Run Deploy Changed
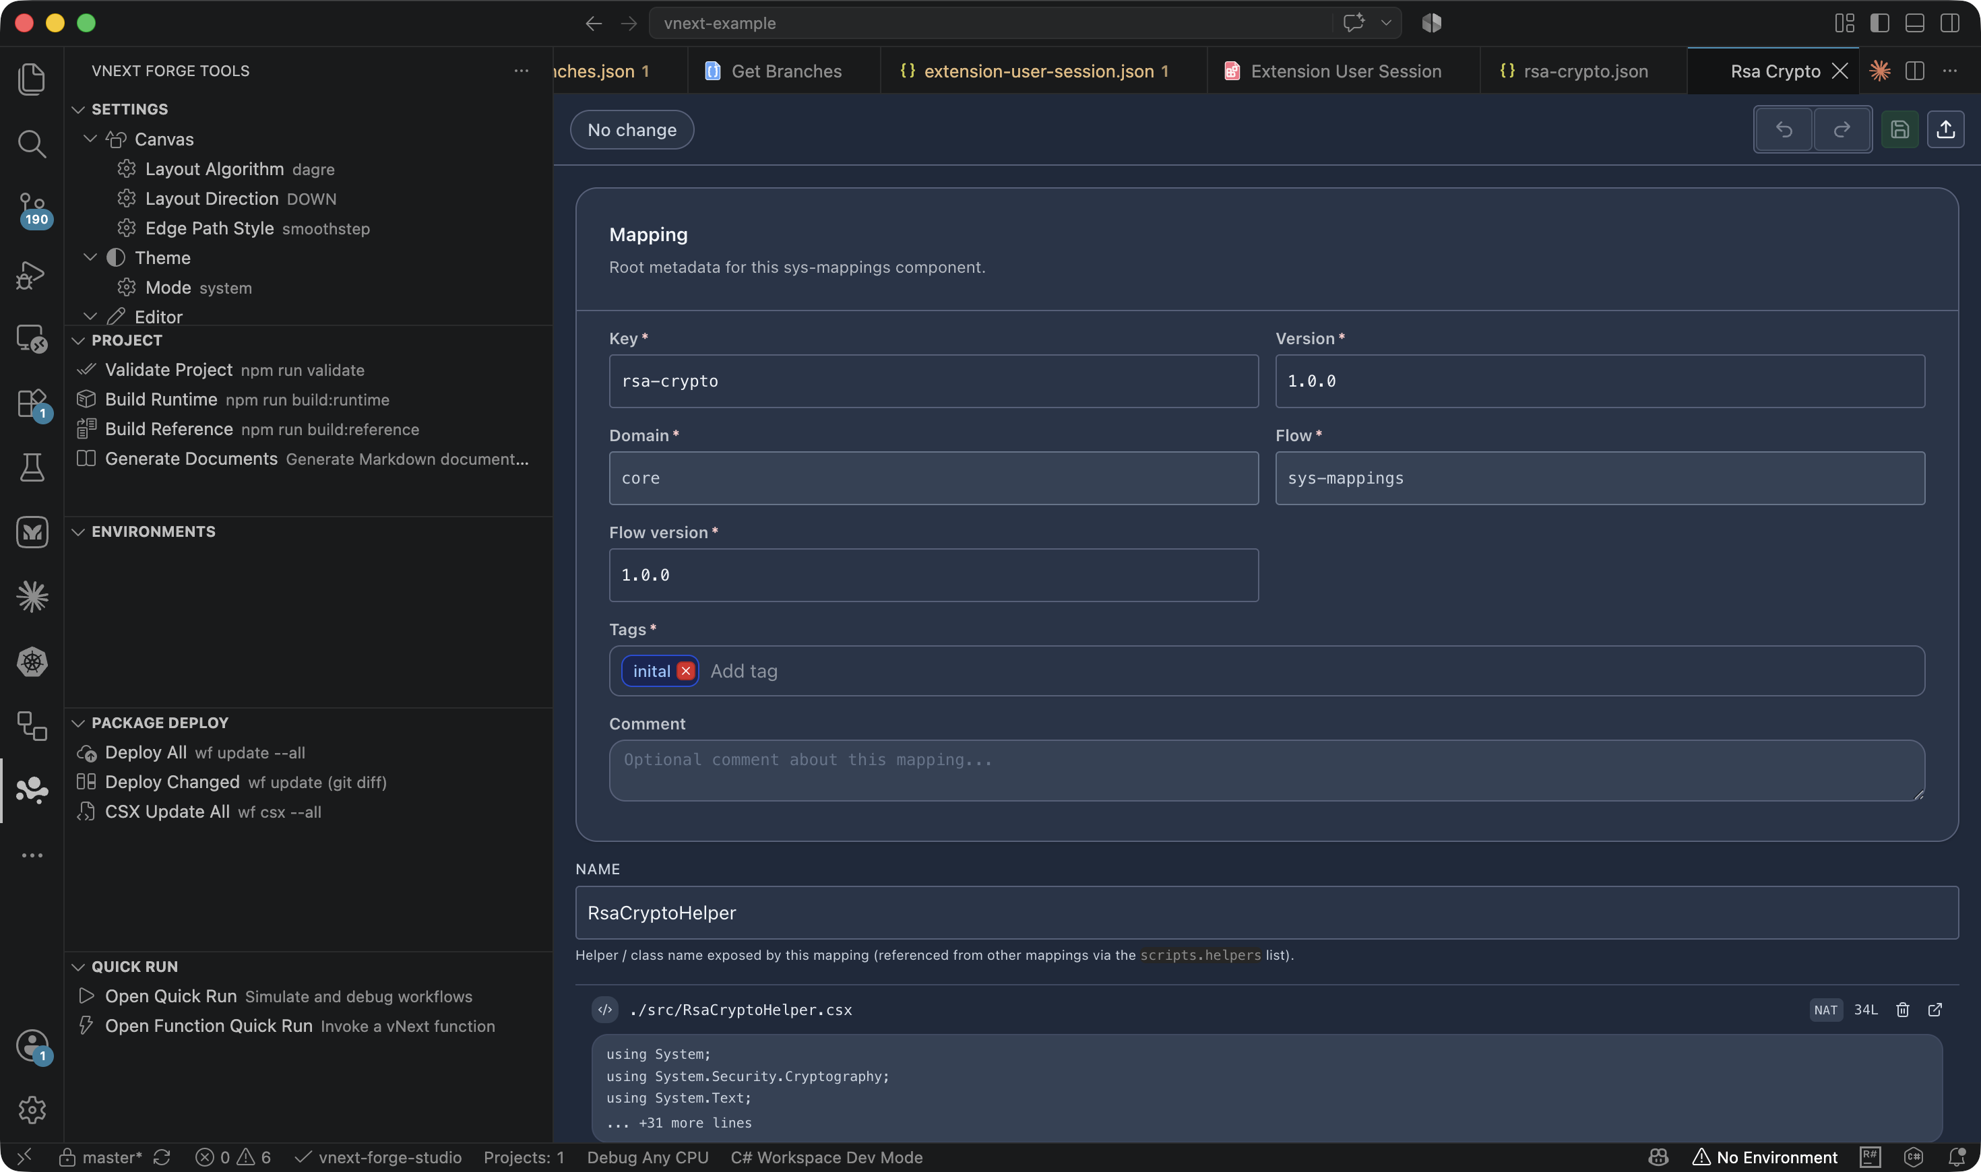Viewport: 1981px width, 1172px height. 308,782
